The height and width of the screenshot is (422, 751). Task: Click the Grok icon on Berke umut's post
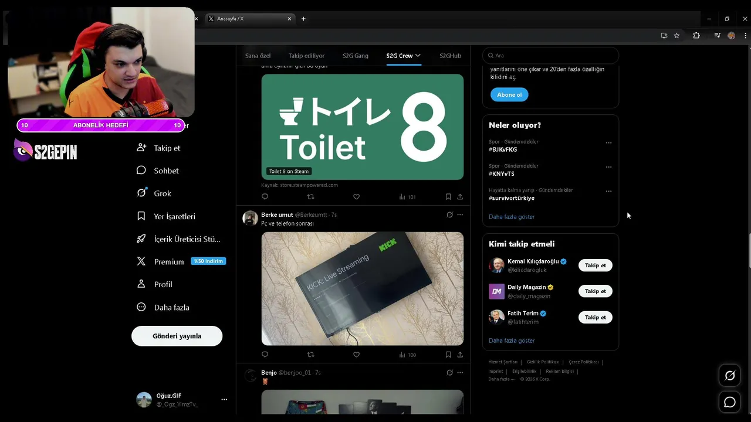(x=449, y=215)
